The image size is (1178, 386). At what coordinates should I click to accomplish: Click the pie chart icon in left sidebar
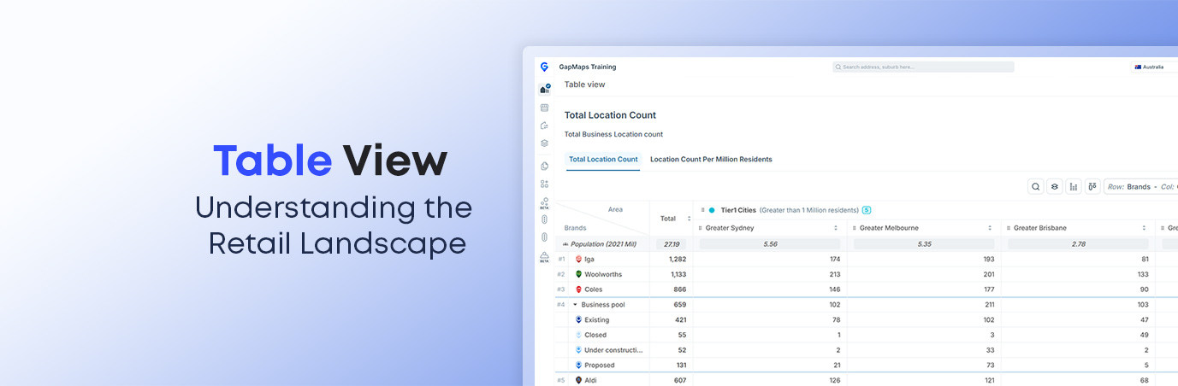pyautogui.click(x=544, y=166)
